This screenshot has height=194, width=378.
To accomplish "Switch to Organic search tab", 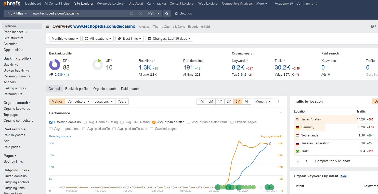I will coord(105,89).
